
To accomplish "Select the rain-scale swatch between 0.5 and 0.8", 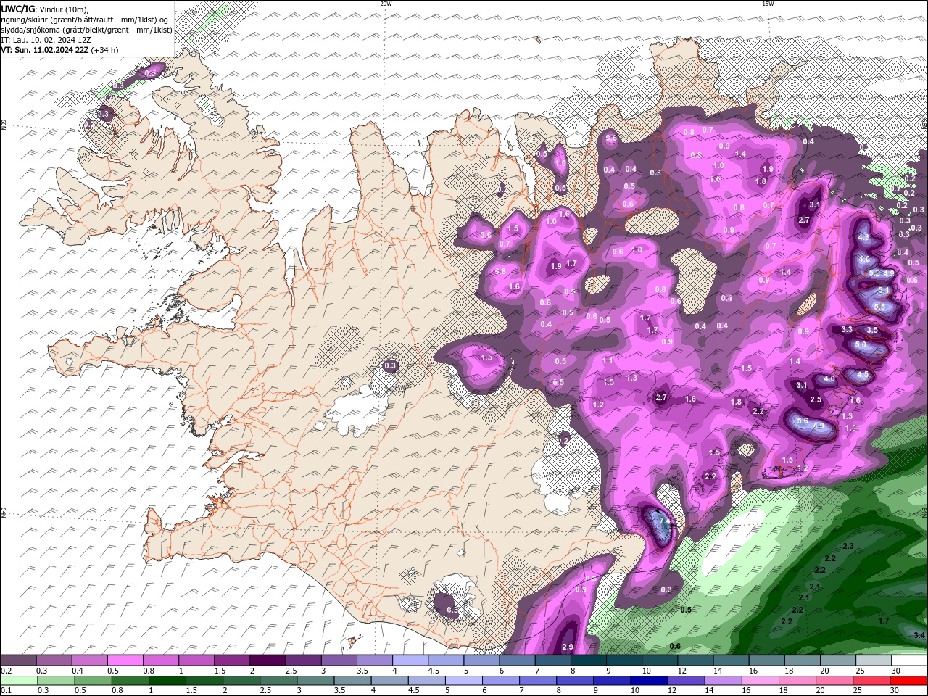I will coord(93,681).
